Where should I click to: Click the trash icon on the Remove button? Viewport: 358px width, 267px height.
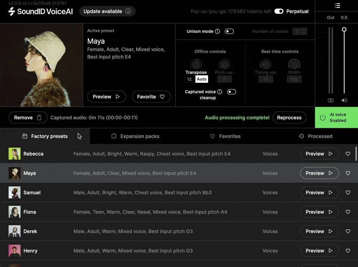[x=38, y=117]
